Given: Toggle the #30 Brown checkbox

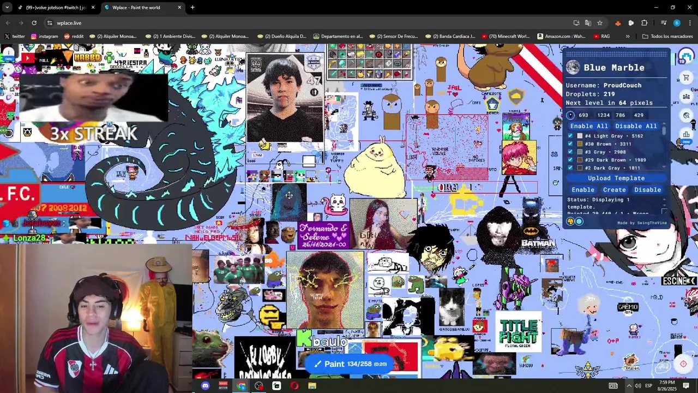Looking at the screenshot, I should tap(570, 144).
